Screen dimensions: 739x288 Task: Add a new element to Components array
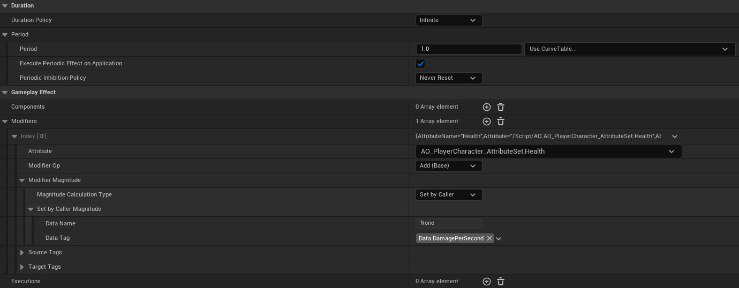[487, 107]
